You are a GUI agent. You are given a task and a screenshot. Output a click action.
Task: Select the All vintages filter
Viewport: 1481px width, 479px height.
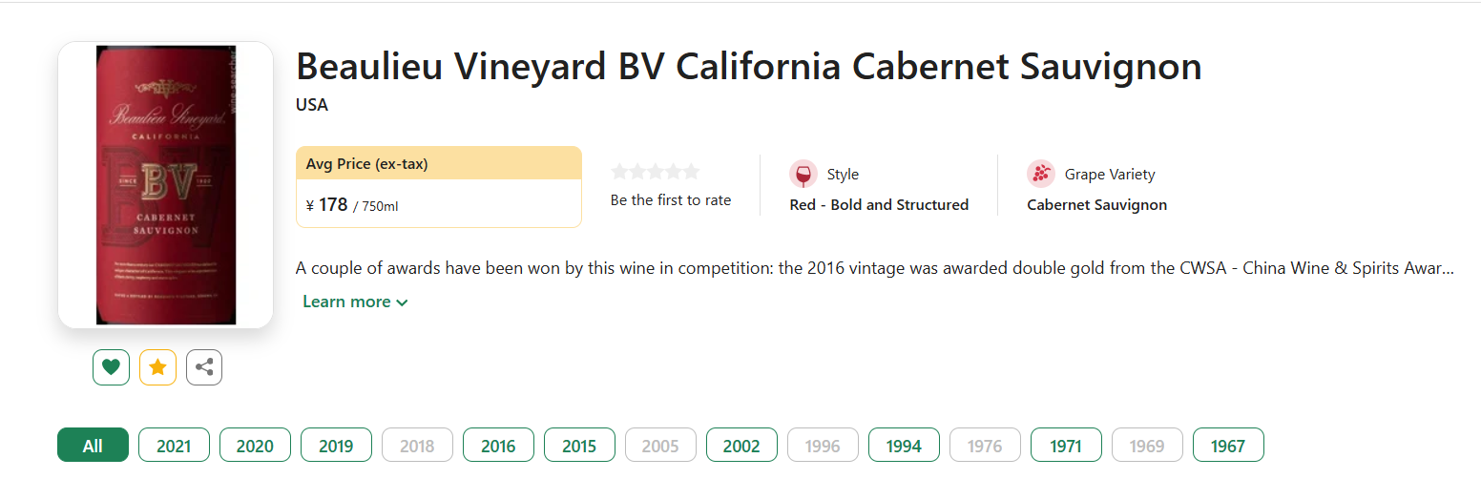point(93,446)
